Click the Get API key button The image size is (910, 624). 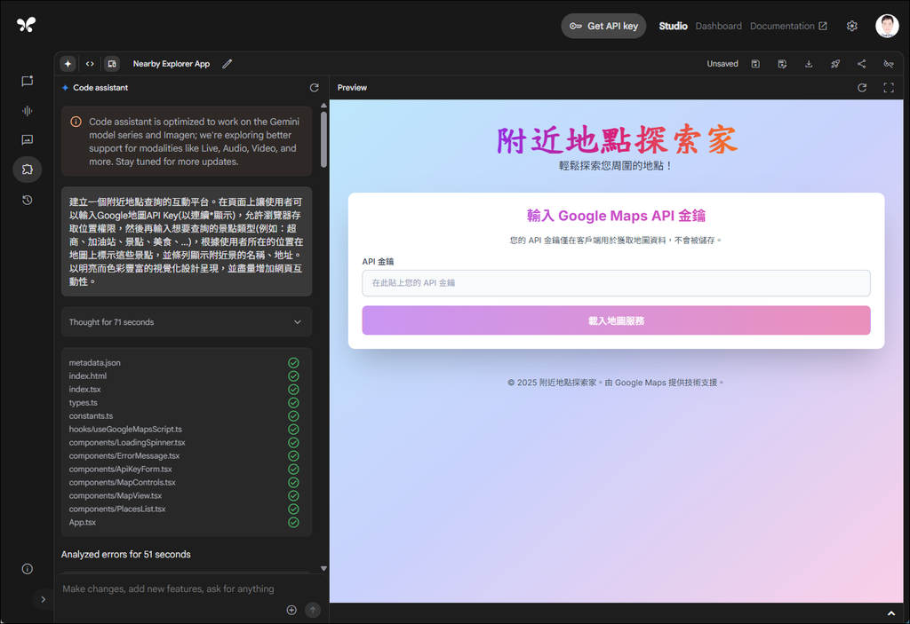(x=603, y=26)
